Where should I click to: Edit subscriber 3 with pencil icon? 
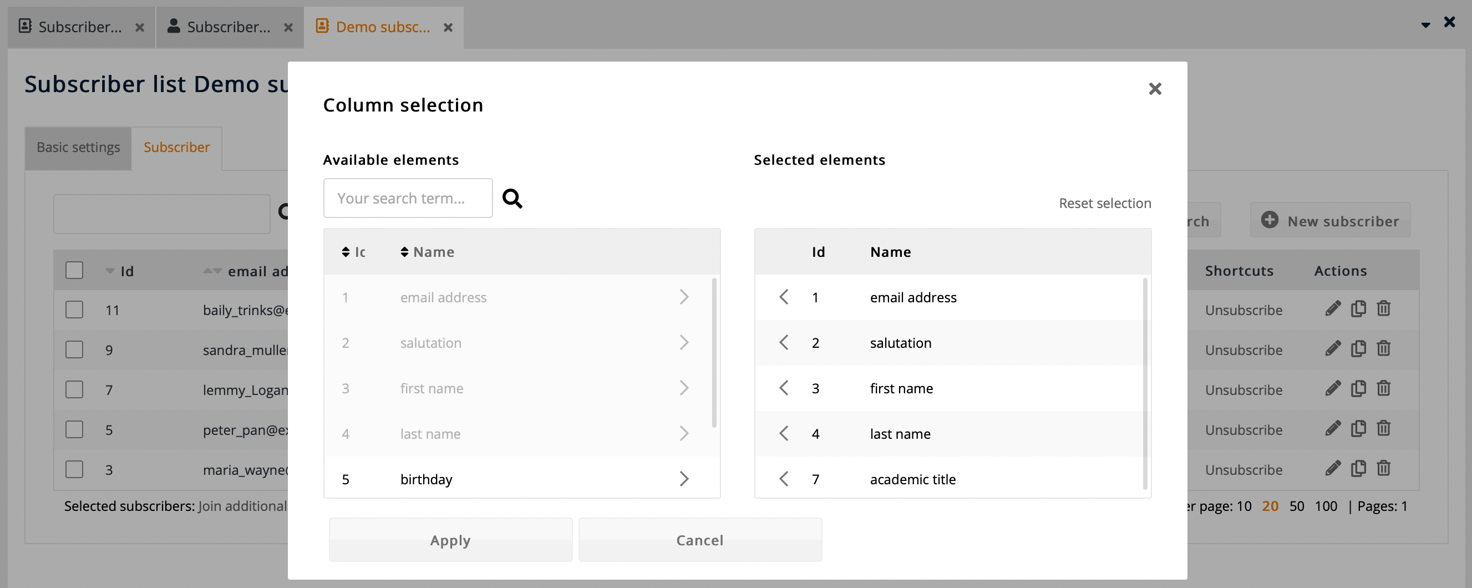pyautogui.click(x=1333, y=469)
